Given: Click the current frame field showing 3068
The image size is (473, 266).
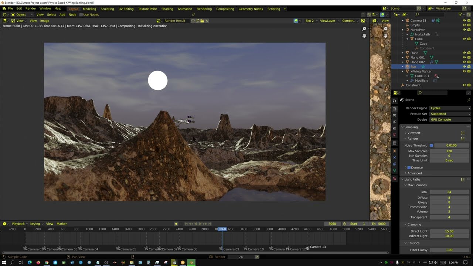Looking at the screenshot, I should tap(332, 224).
